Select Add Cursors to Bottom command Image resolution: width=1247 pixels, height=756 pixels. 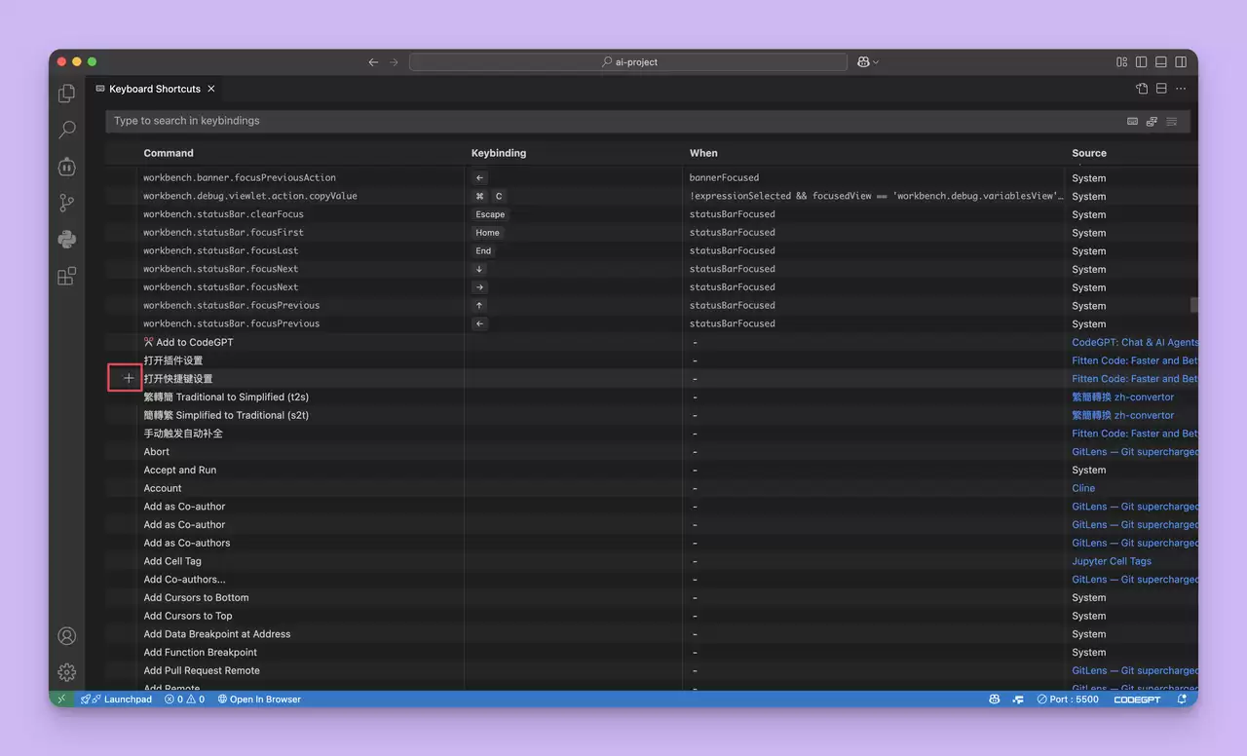click(196, 597)
